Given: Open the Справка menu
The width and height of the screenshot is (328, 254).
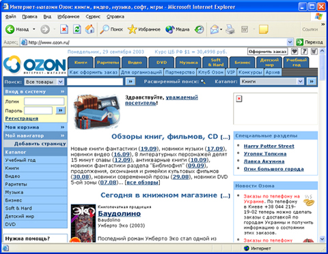Looking at the screenshot, I should pos(115,16).
